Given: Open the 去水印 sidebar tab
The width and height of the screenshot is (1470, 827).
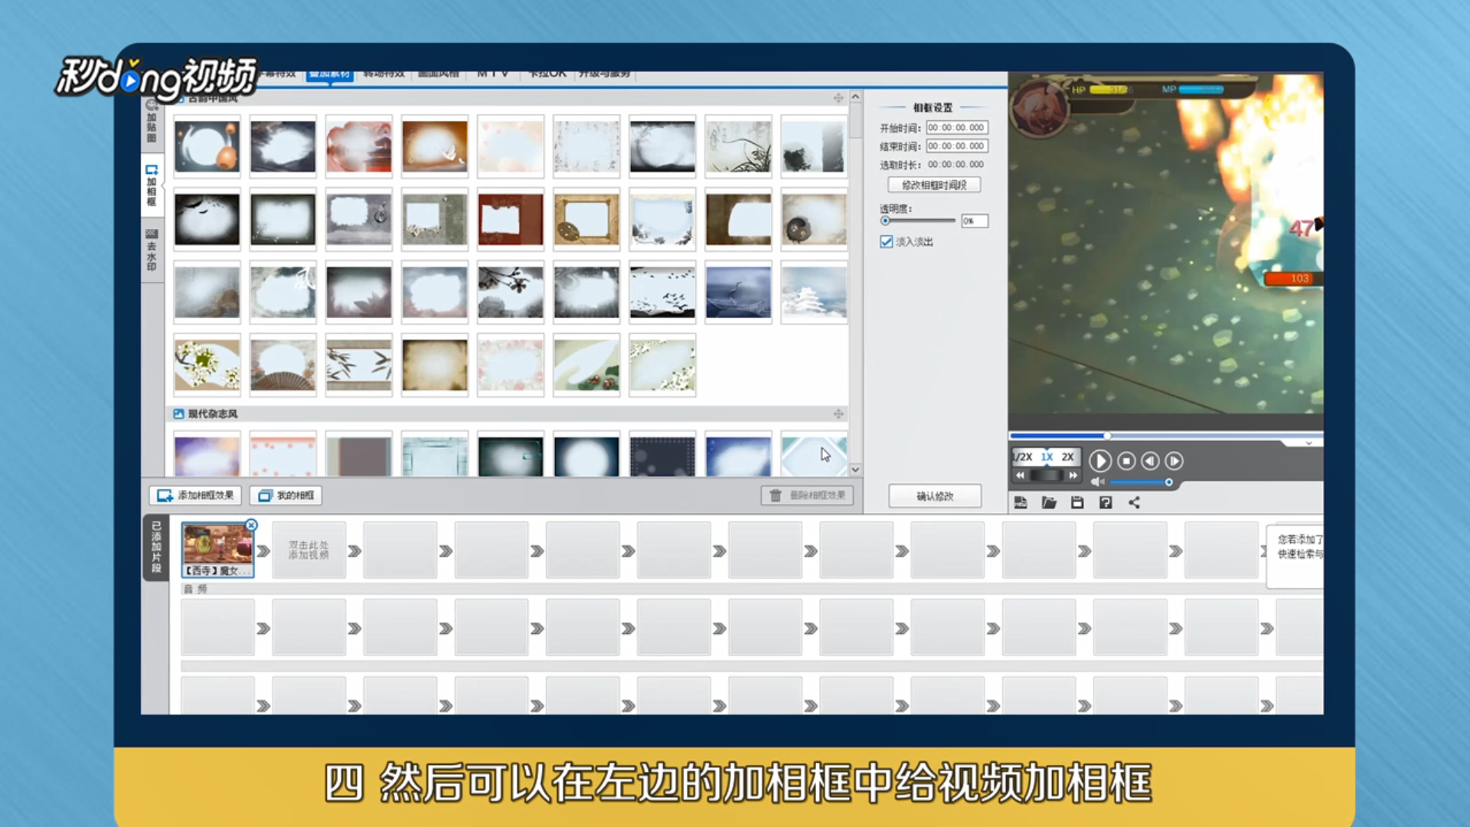Looking at the screenshot, I should (152, 250).
